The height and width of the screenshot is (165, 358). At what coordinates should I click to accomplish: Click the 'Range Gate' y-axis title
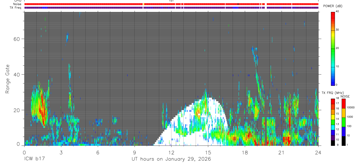click(x=7, y=79)
